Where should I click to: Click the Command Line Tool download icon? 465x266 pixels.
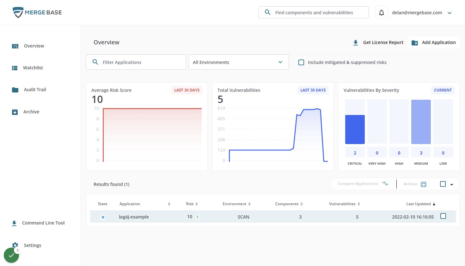click(14, 223)
